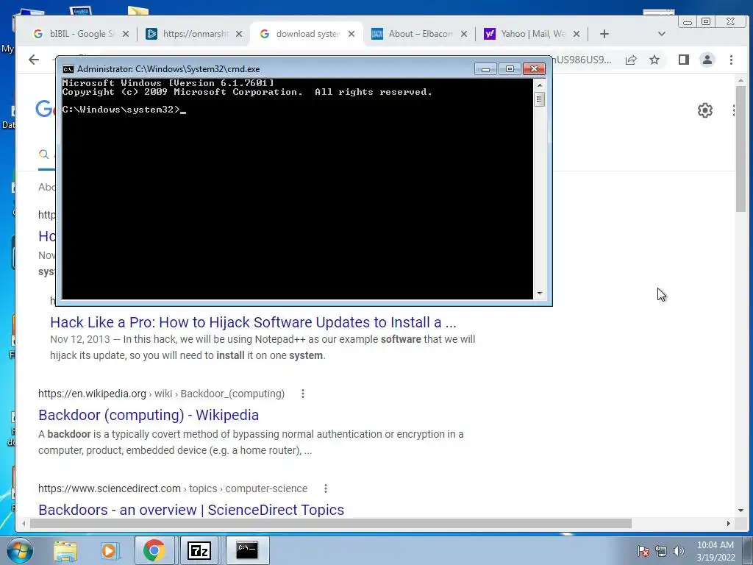This screenshot has width=753, height=565.
Task: Click the cmd vertical scrollbar thumb
Action: [x=540, y=99]
